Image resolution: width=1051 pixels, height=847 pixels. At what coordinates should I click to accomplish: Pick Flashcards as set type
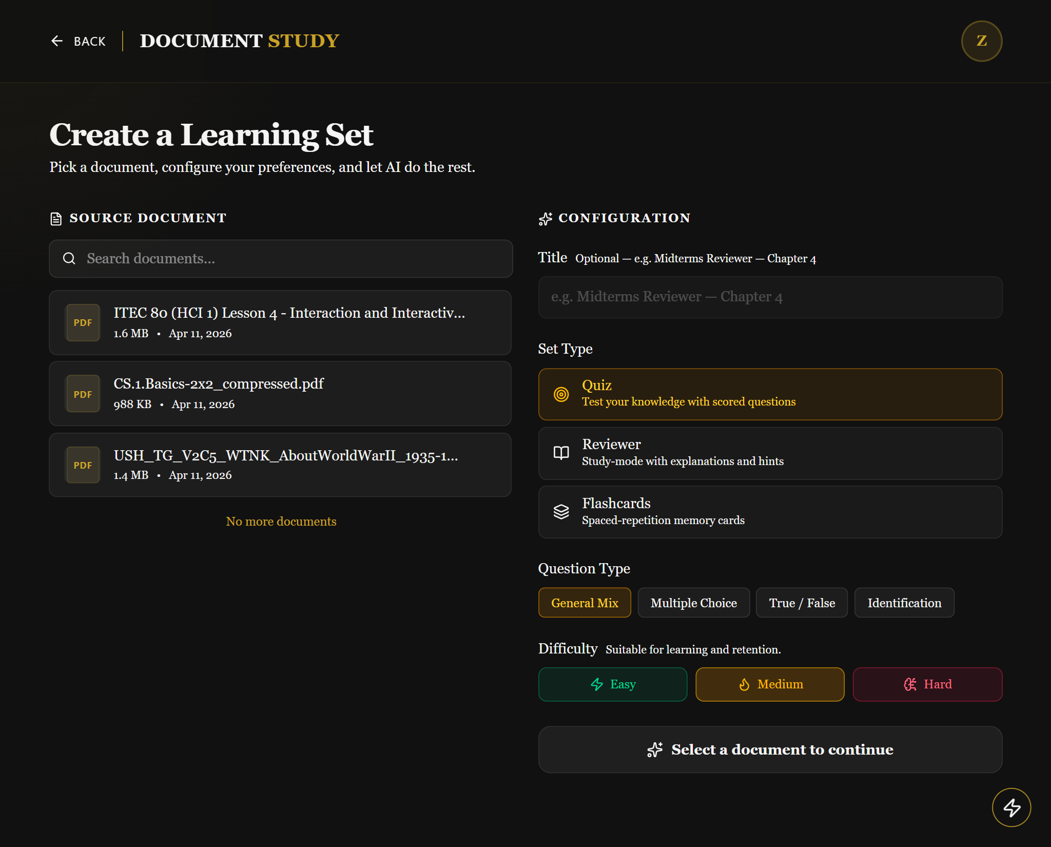770,512
